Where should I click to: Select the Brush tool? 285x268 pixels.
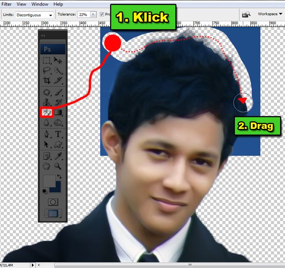point(58,92)
